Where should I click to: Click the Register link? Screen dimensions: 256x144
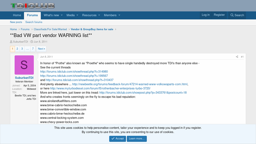pyautogui.click(x=219, y=15)
